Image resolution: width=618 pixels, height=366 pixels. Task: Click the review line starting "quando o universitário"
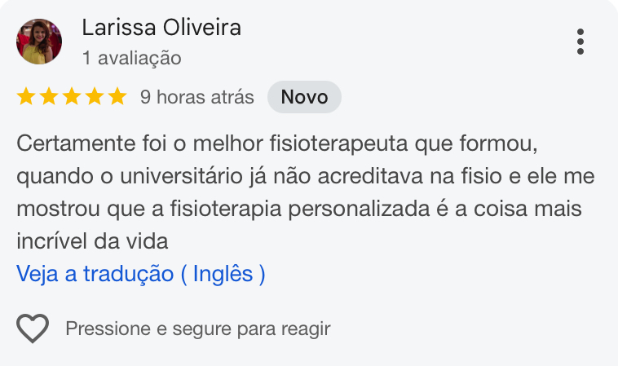305,176
